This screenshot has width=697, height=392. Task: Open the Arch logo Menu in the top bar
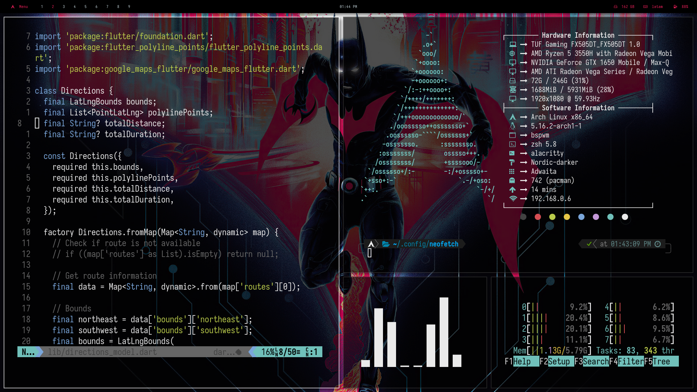click(x=20, y=7)
